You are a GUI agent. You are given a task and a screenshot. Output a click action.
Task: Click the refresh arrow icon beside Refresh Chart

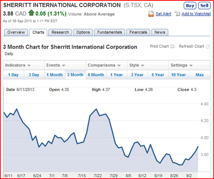(x=208, y=46)
